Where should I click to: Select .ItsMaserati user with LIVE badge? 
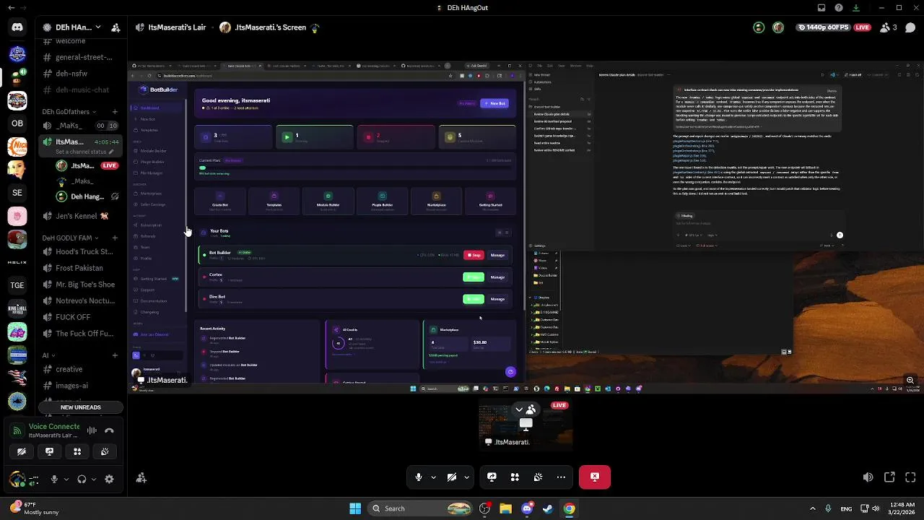(87, 165)
